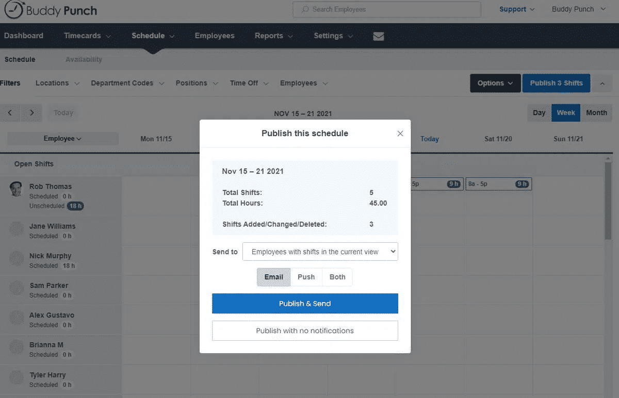Open the Settings menu
The width and height of the screenshot is (619, 398).
tap(333, 36)
